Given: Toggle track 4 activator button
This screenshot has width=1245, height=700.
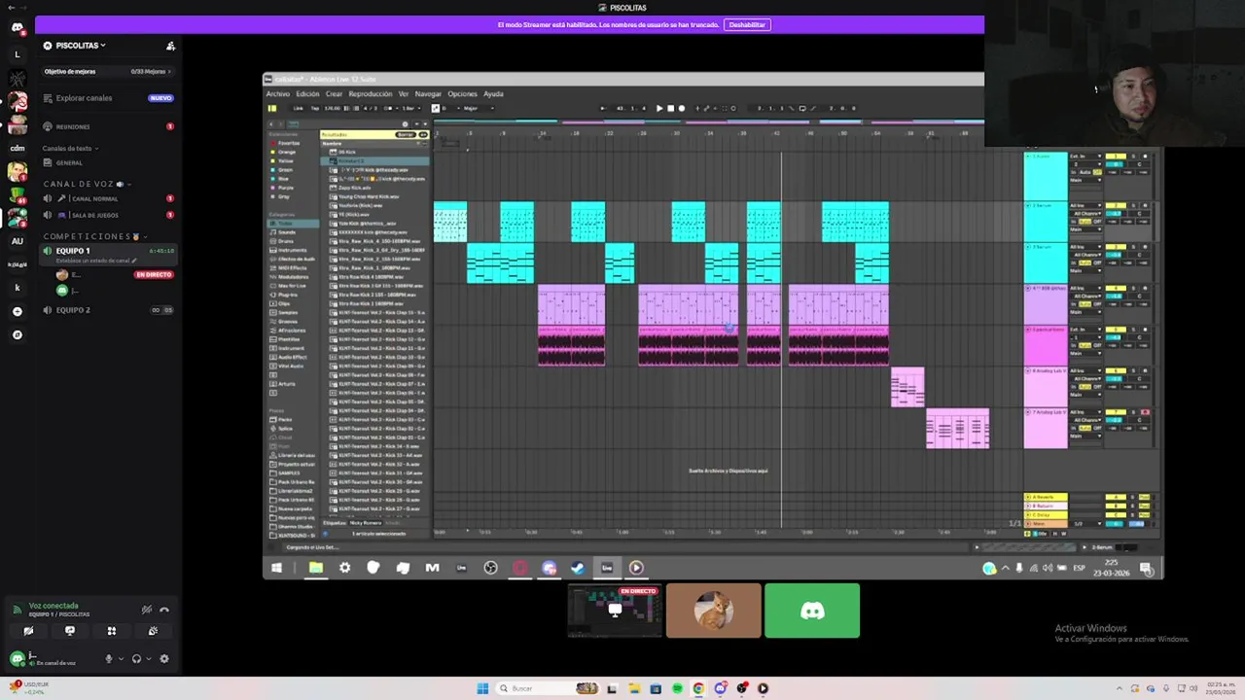Looking at the screenshot, I should tap(1116, 288).
